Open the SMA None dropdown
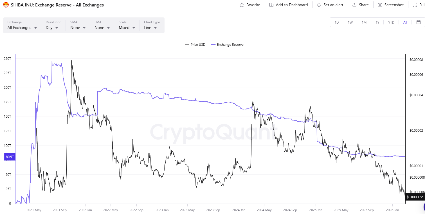425x214 pixels. tap(78, 28)
